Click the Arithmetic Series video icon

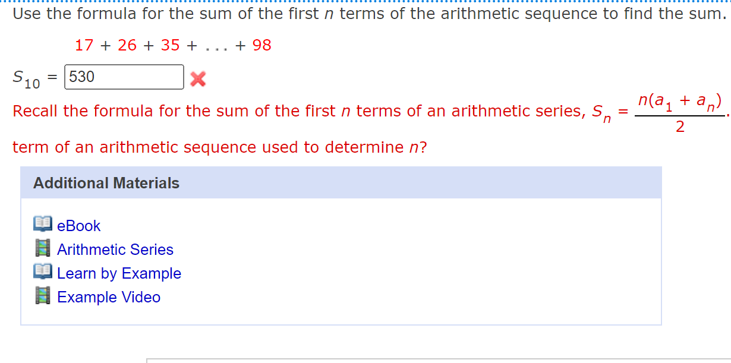pyautogui.click(x=42, y=248)
